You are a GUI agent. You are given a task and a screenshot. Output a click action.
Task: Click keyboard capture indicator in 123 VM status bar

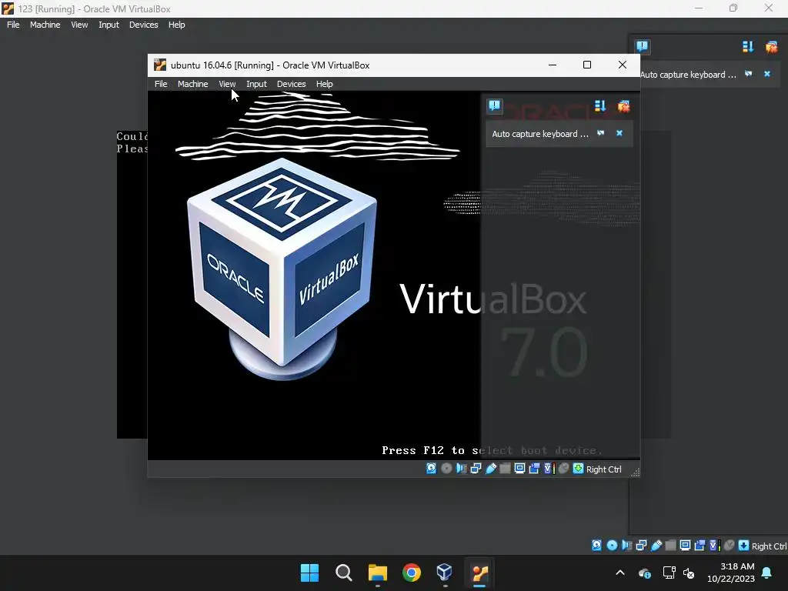tap(744, 546)
